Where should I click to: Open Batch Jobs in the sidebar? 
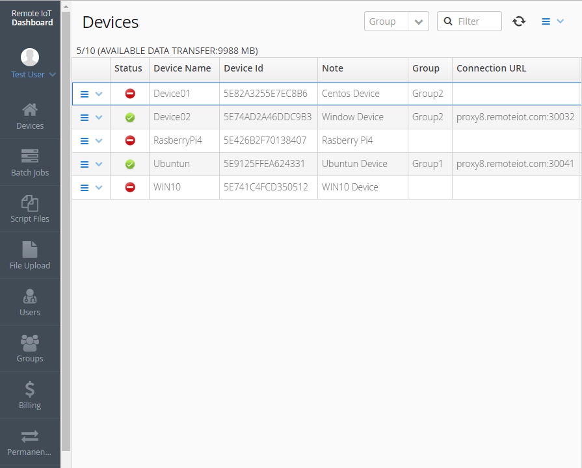tap(30, 162)
